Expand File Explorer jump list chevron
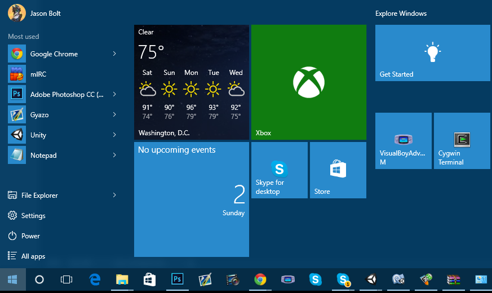The width and height of the screenshot is (492, 293). coord(114,195)
